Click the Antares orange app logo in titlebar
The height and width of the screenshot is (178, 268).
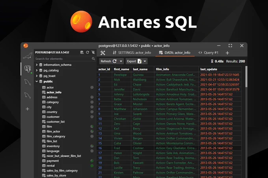(x=26, y=46)
